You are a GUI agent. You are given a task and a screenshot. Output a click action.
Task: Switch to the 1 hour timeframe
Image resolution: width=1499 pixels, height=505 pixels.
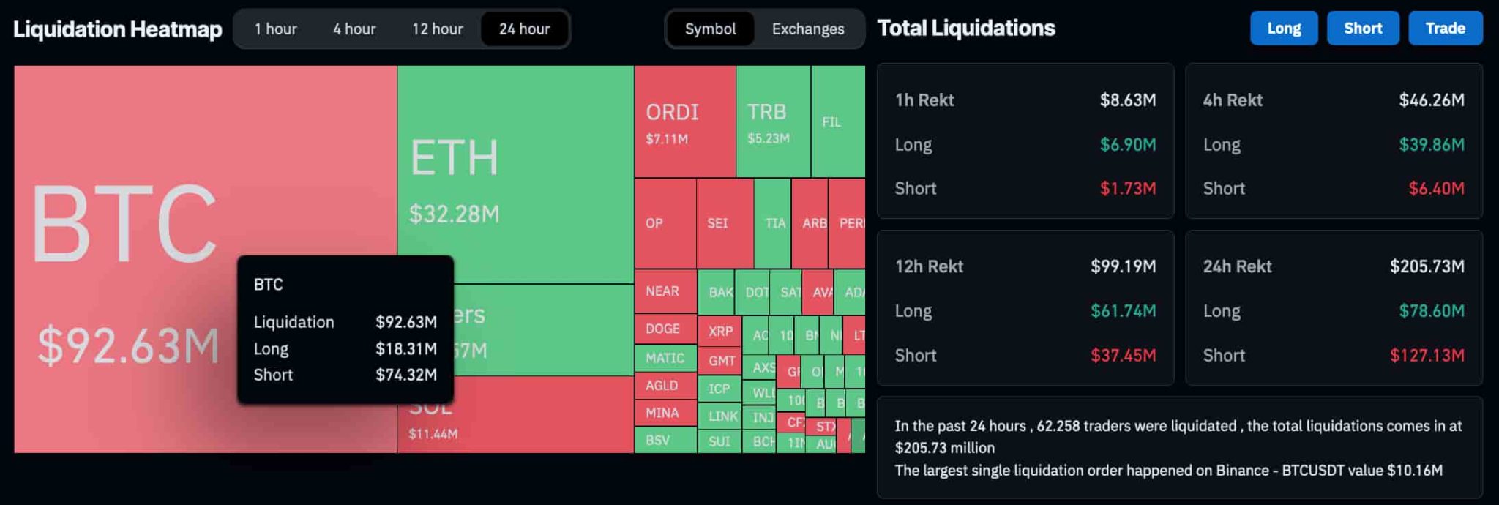click(276, 29)
